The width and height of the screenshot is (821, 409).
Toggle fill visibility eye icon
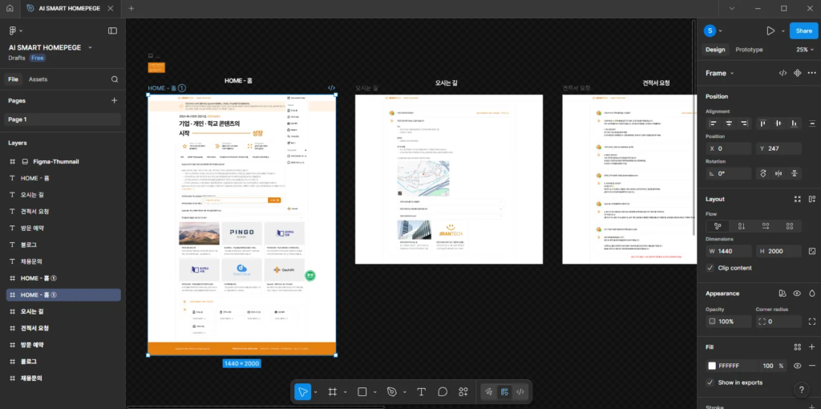pyautogui.click(x=798, y=366)
